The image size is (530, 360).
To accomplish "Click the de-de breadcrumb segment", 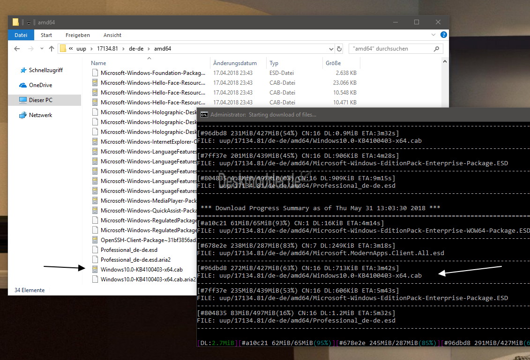I will (x=136, y=49).
